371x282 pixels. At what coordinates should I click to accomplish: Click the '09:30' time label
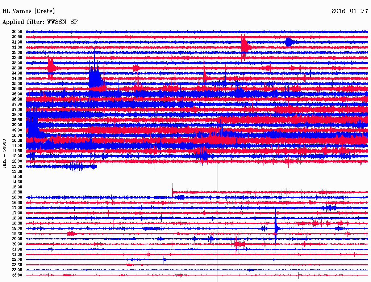(x=17, y=130)
